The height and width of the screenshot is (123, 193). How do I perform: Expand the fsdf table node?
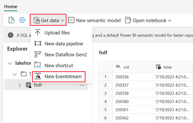coord(20,85)
